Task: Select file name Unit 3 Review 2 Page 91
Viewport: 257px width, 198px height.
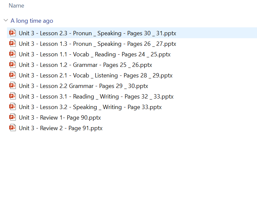Action: tap(60, 128)
